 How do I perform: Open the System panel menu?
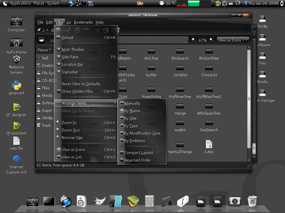(53, 3)
